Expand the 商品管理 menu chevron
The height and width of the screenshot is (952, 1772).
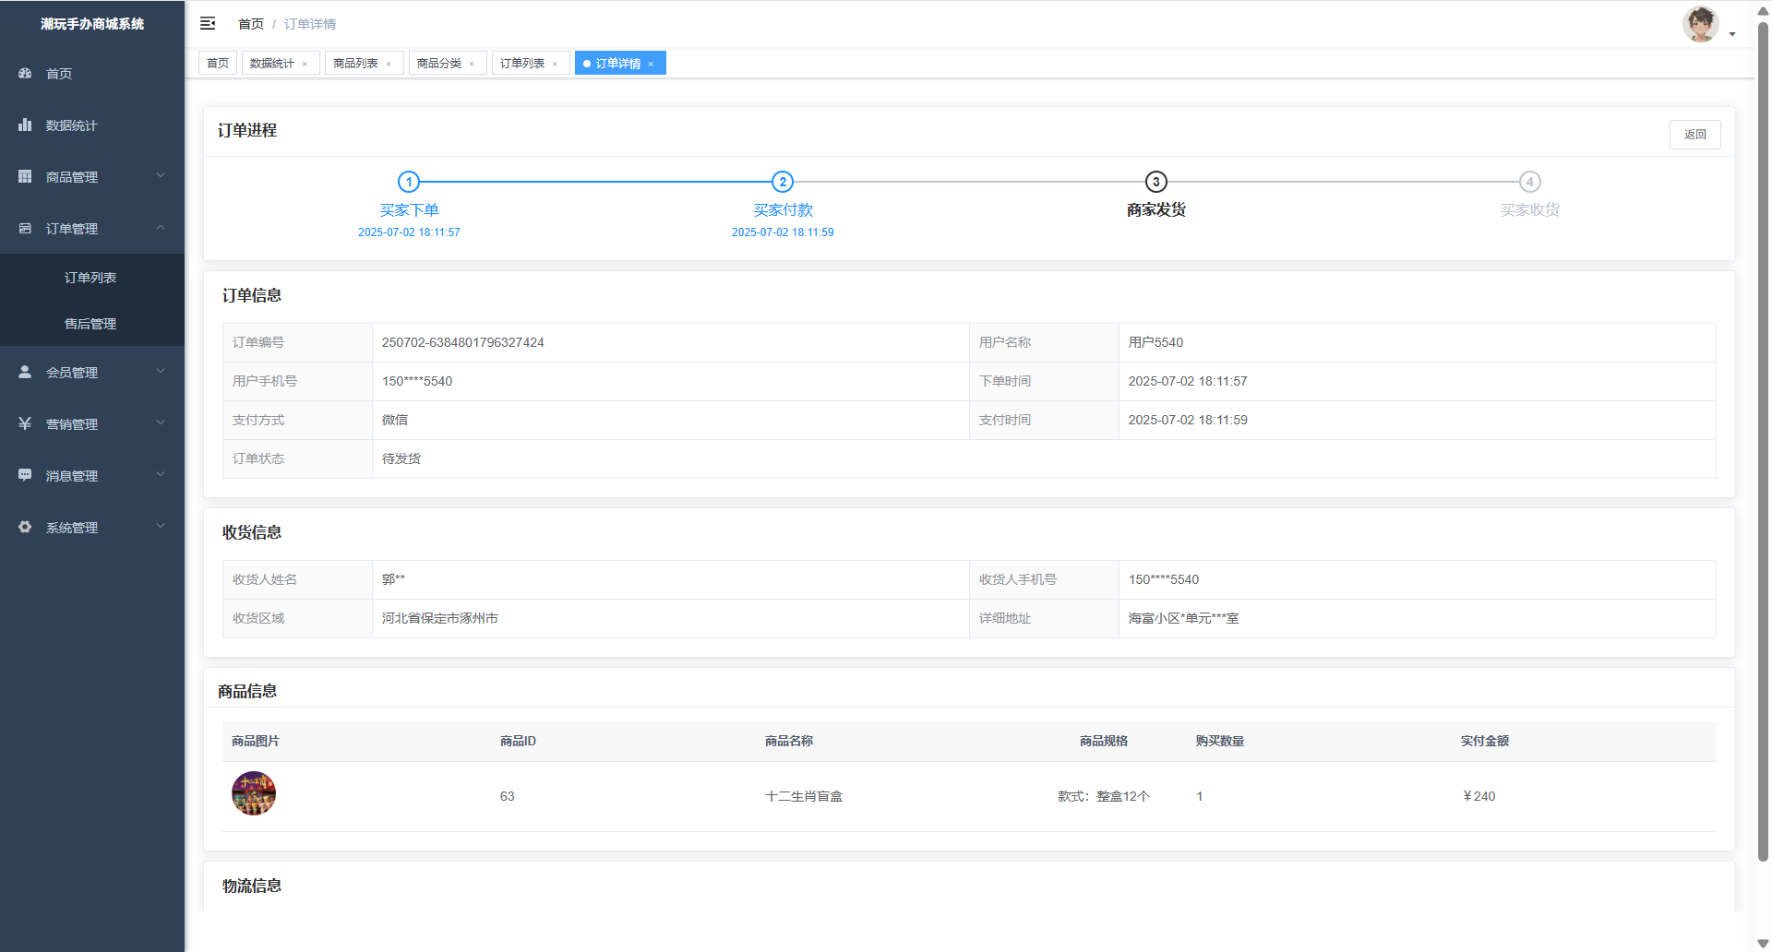pos(161,176)
